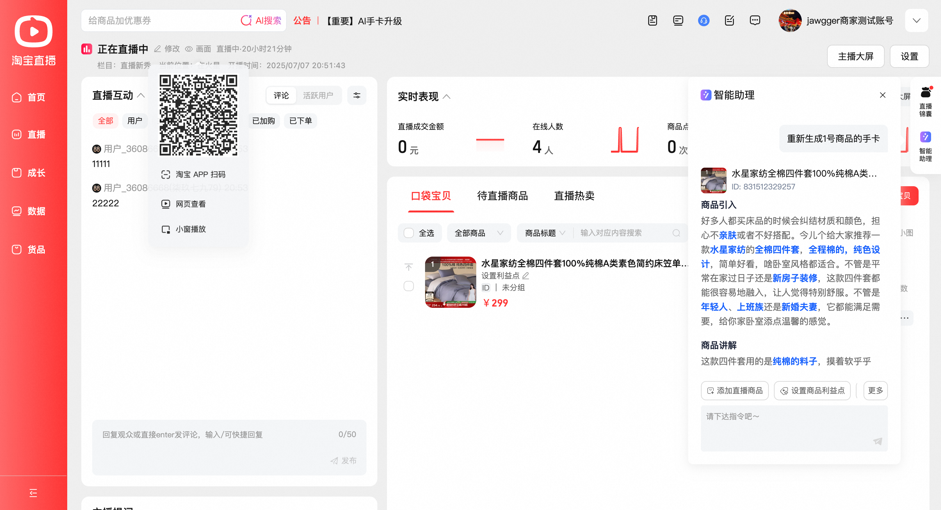Open the 货品 sidebar section
Screen dimensions: 941x510
pyautogui.click(x=28, y=249)
